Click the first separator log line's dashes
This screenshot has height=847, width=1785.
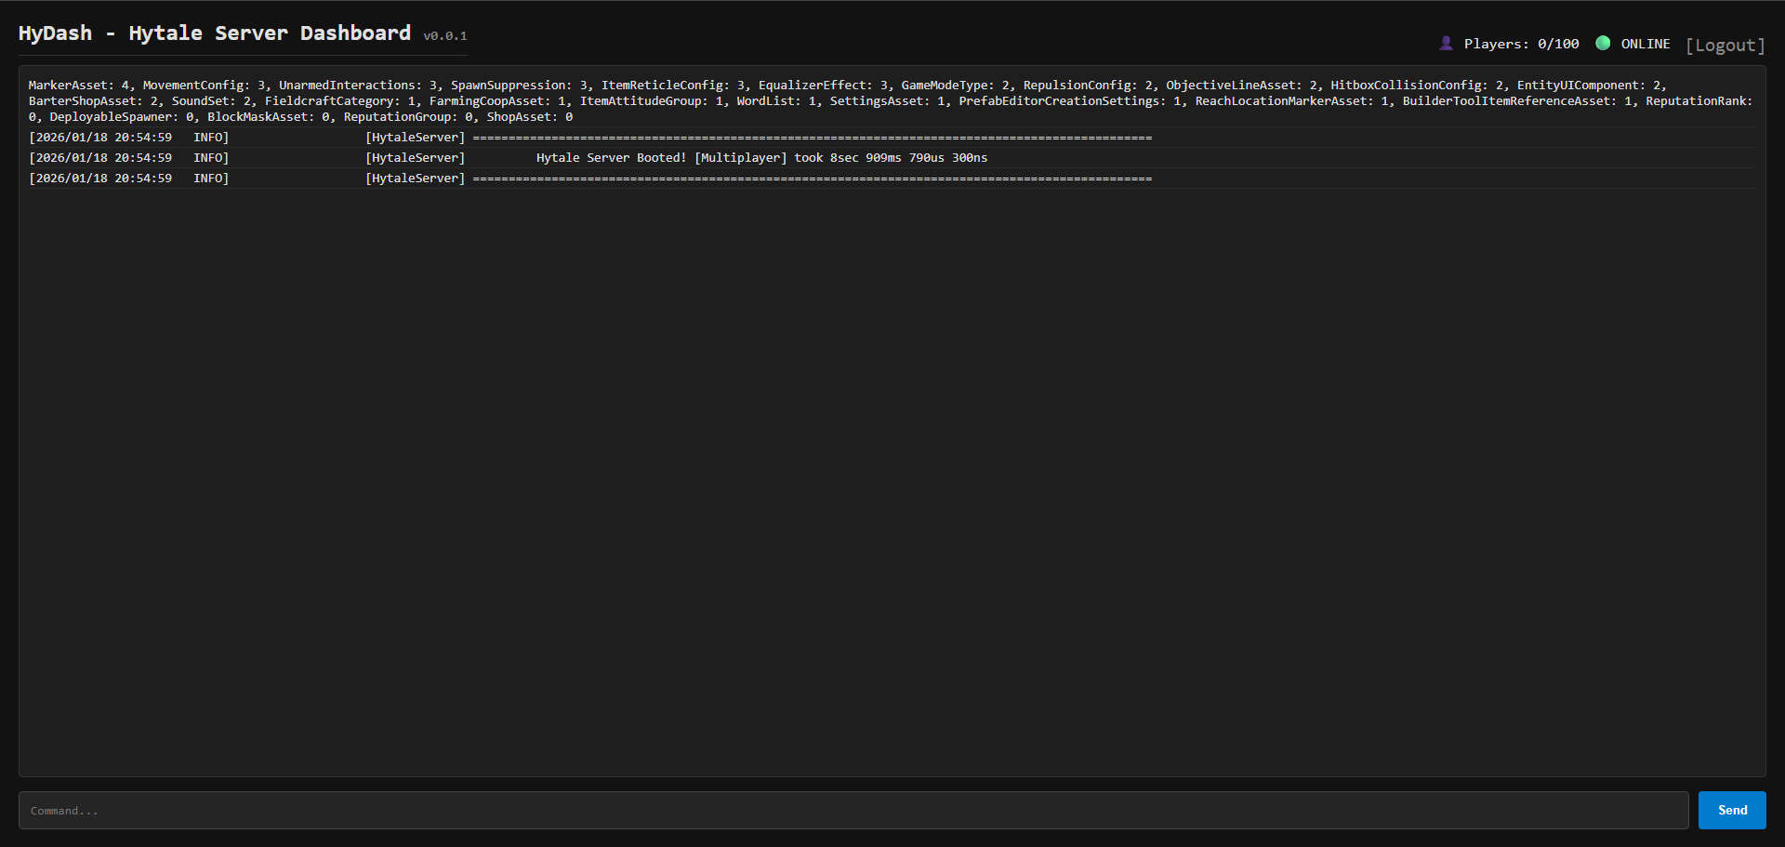pyautogui.click(x=812, y=138)
